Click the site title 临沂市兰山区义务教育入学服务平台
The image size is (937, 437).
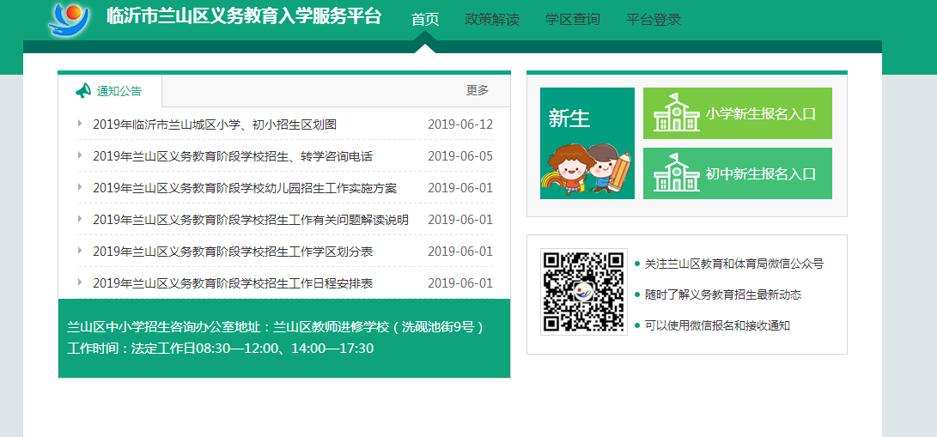point(244,16)
